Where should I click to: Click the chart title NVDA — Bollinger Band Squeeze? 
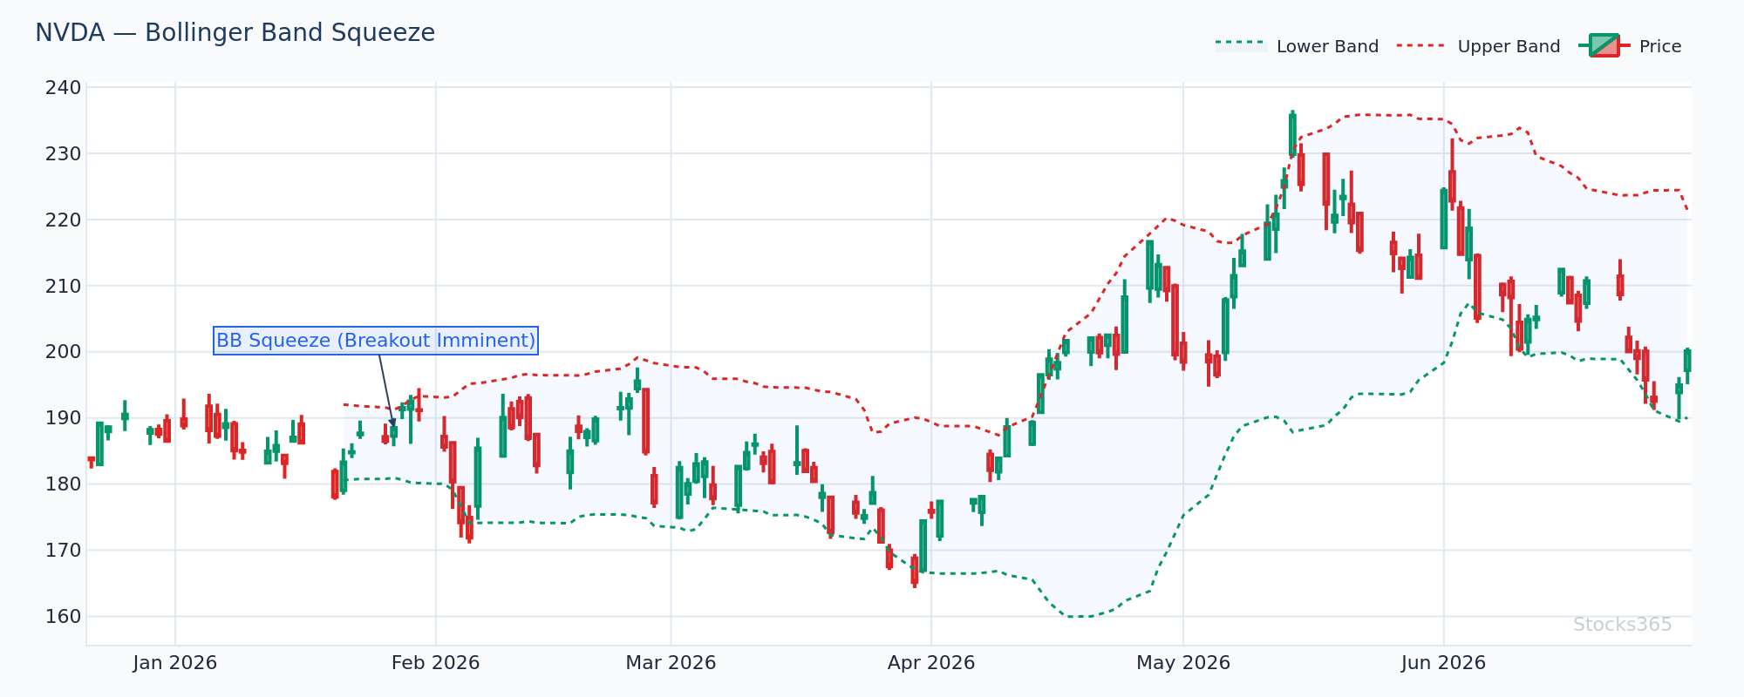tap(235, 33)
